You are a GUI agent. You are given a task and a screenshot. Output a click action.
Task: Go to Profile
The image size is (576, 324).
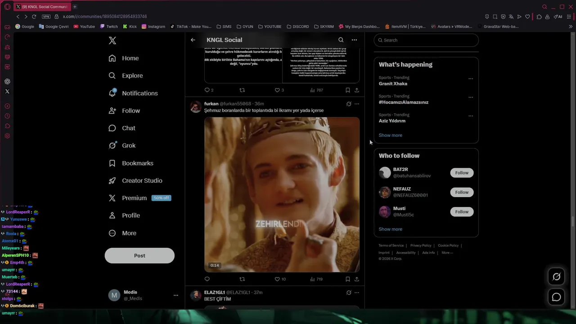(x=124, y=216)
